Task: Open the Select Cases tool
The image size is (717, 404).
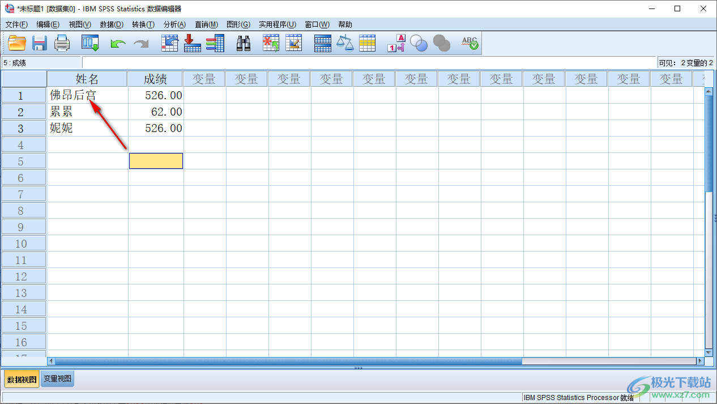Action: coord(368,43)
